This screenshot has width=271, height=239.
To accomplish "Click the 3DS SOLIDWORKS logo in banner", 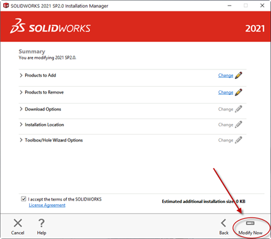I will click(50, 26).
